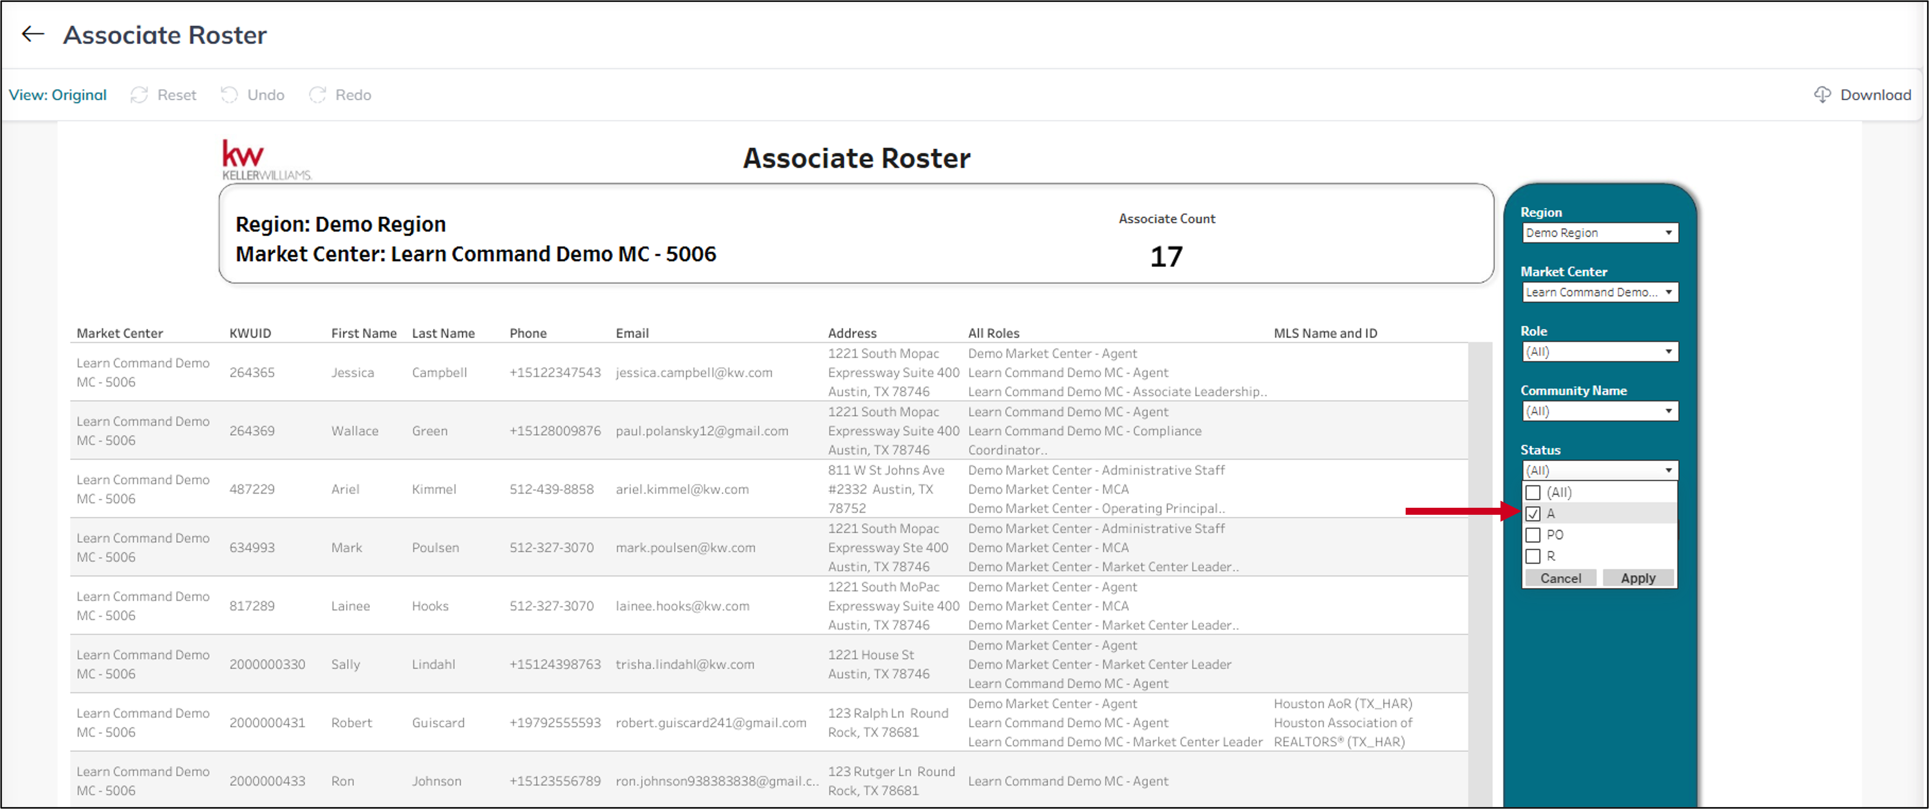
Task: Click the Reset button label
Action: click(x=177, y=95)
